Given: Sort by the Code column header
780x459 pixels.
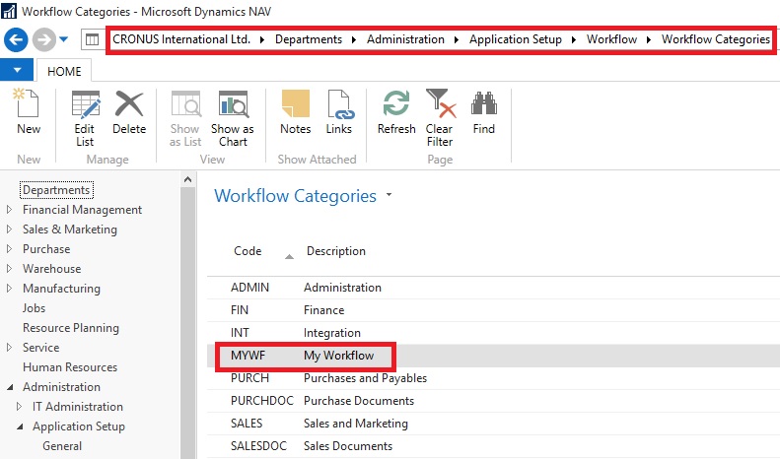Looking at the screenshot, I should click(248, 251).
